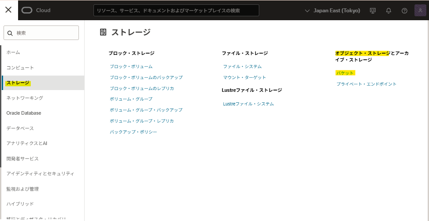Open ボリューム・グループ・レプリカ link
The width and height of the screenshot is (429, 221).
(142, 121)
